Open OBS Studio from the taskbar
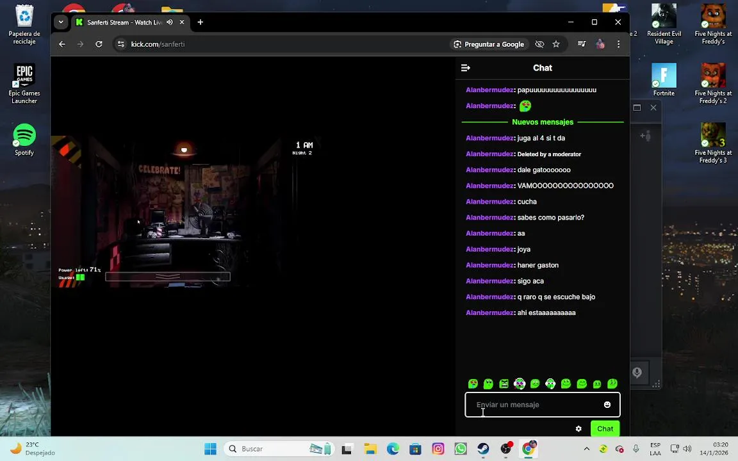 point(506,449)
